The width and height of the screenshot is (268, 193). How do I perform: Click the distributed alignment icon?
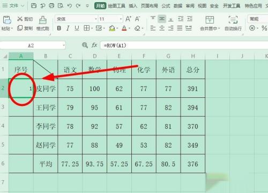[x=189, y=28]
